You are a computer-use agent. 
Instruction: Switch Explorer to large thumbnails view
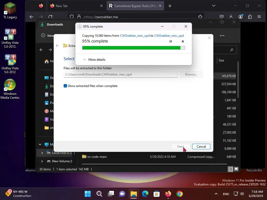point(236,169)
